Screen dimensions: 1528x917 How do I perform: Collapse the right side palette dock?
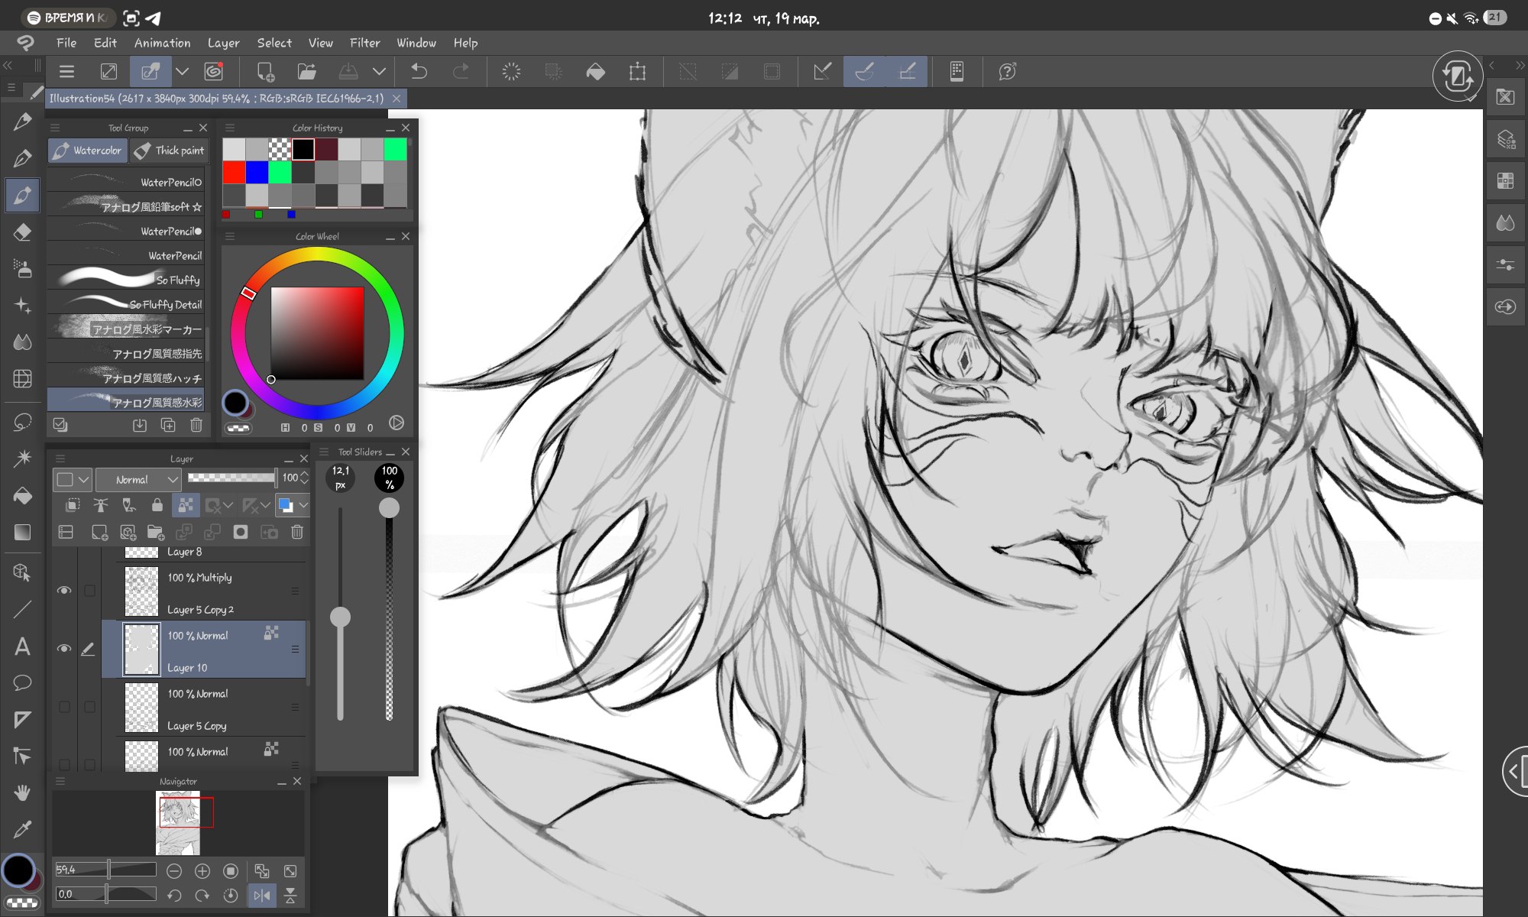click(1520, 65)
